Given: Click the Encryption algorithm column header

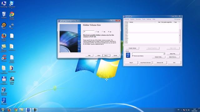Looking at the screenshot, I should [167, 22].
